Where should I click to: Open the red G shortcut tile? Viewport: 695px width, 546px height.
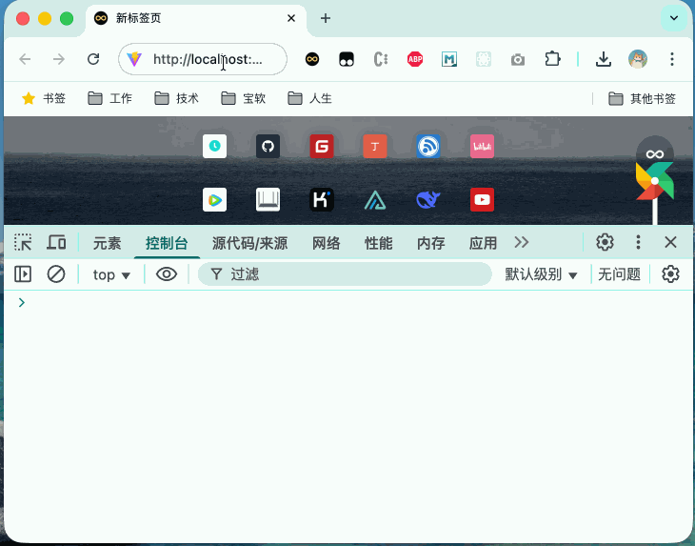[x=322, y=146]
